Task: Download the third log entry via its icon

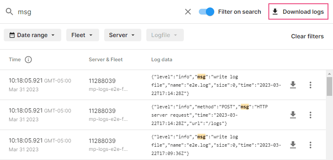Action: pyautogui.click(x=293, y=145)
